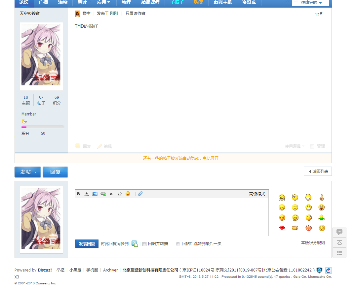Open the 教程 nav tab

click(126, 3)
